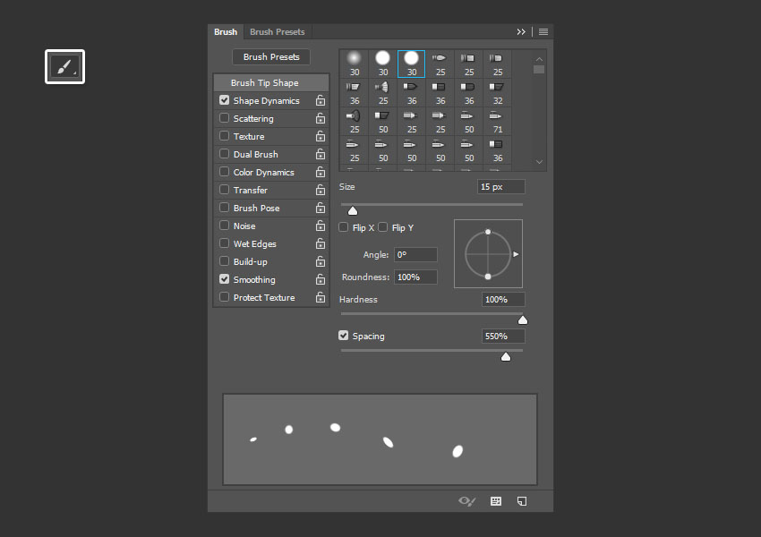Screen dimensions: 761x537
Task: Click the Size slider handle
Action: 353,210
